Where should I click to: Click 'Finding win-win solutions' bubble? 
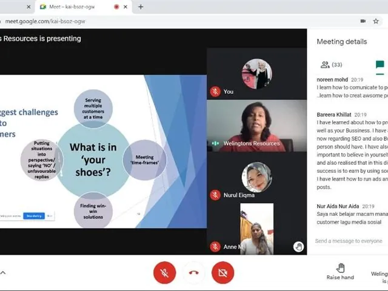point(93,211)
